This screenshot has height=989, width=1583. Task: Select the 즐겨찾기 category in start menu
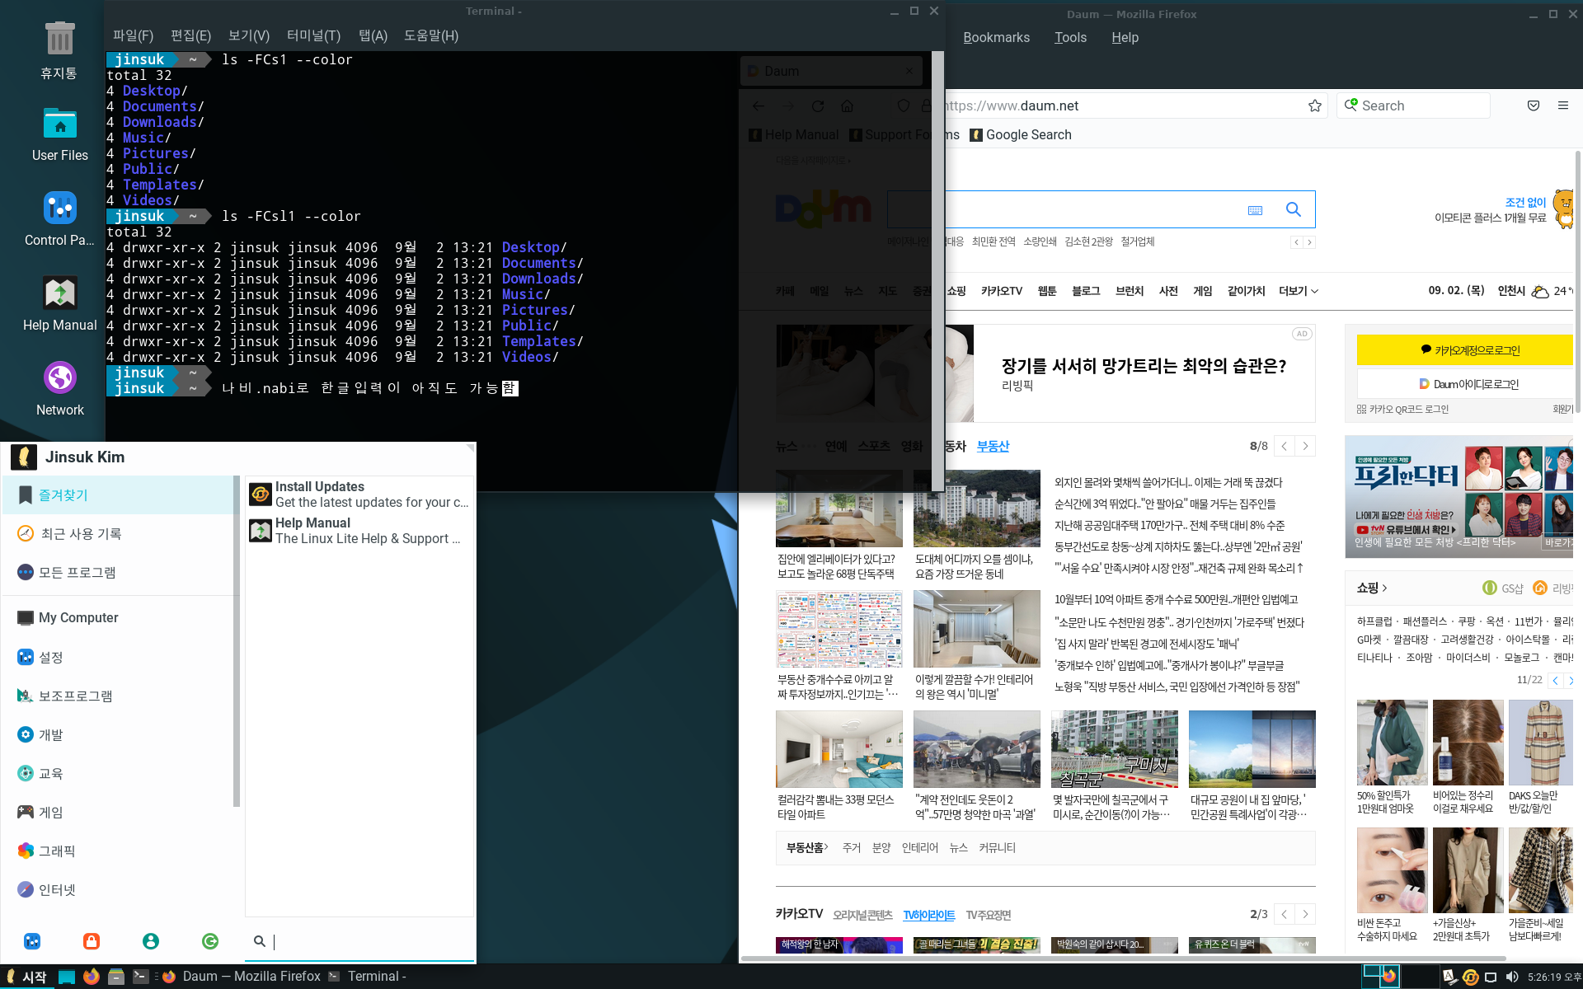120,494
